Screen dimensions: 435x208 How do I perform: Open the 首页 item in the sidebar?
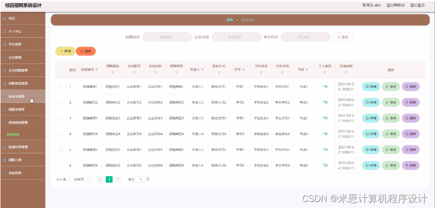pyautogui.click(x=23, y=18)
